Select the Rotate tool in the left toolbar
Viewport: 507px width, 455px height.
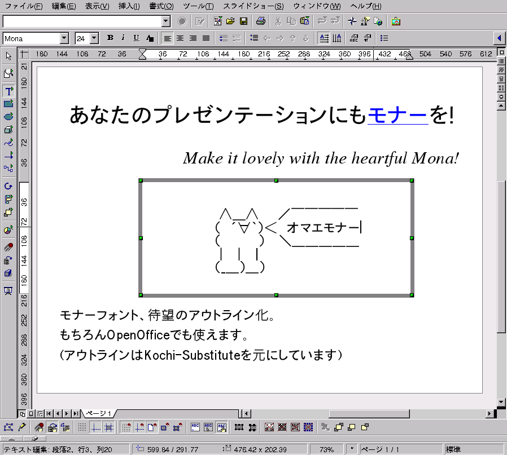tap(8, 185)
